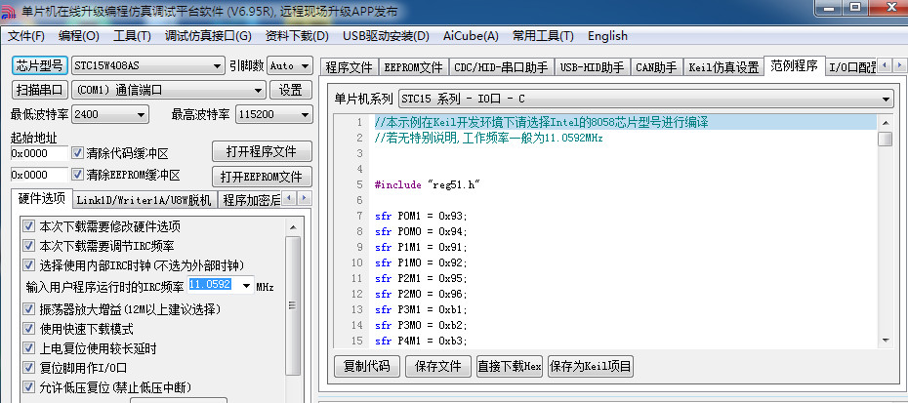908x403 pixels.
Task: Toggle 允许低压复位(禁止低压中断) checkbox
Action: pyautogui.click(x=28, y=386)
